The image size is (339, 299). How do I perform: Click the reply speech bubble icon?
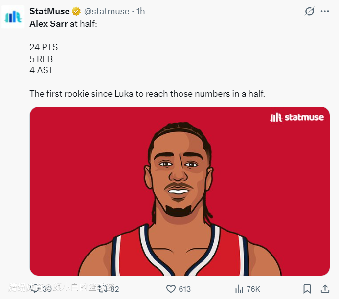click(35, 288)
